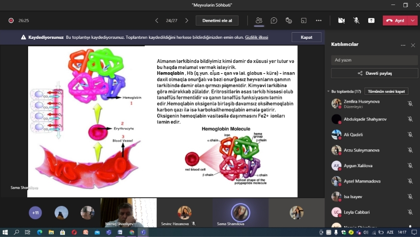This screenshot has width=420, height=237.
Task: Open the 'Gizlilik ilkesi' link
Action: (256, 37)
